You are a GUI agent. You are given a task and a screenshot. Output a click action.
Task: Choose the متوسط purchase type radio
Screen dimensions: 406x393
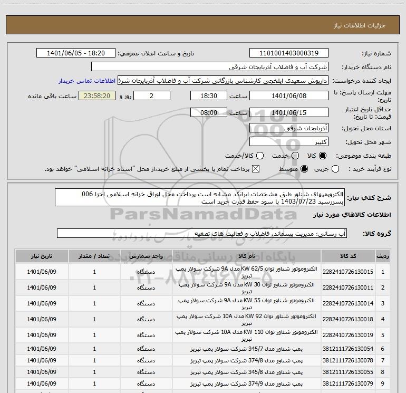(304, 169)
